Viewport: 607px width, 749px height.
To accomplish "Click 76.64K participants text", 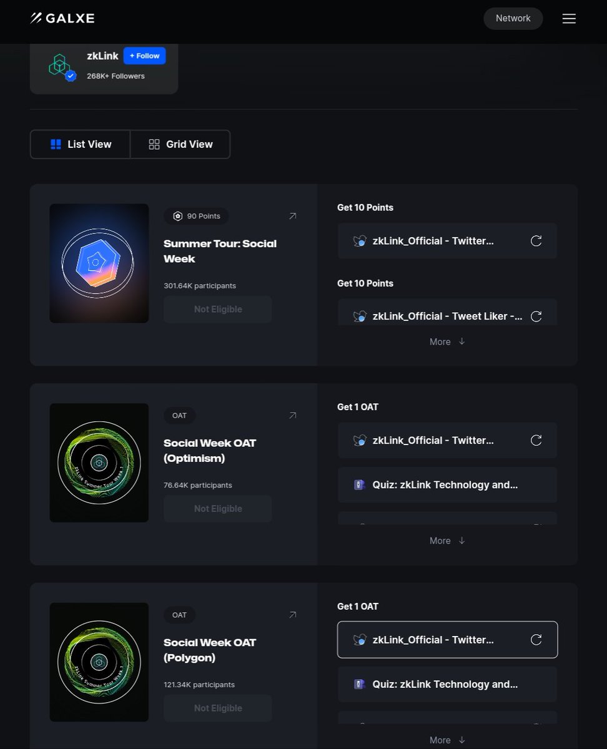I will coord(198,485).
